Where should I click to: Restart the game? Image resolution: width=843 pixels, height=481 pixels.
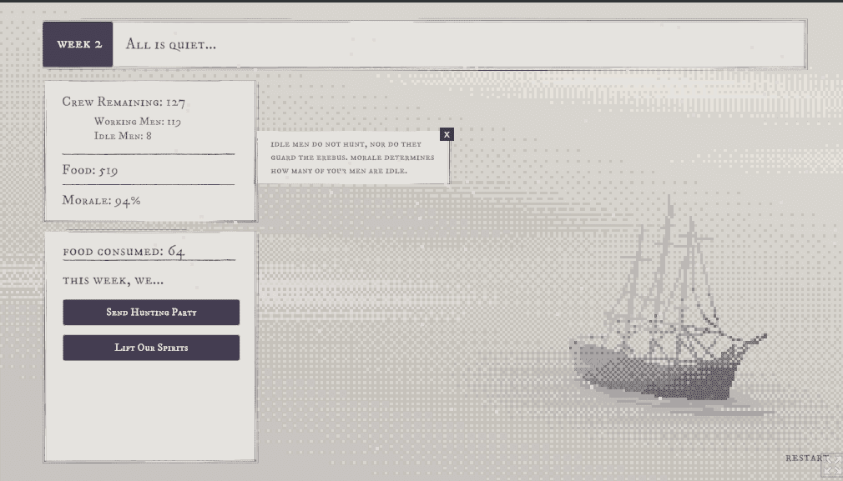click(805, 458)
